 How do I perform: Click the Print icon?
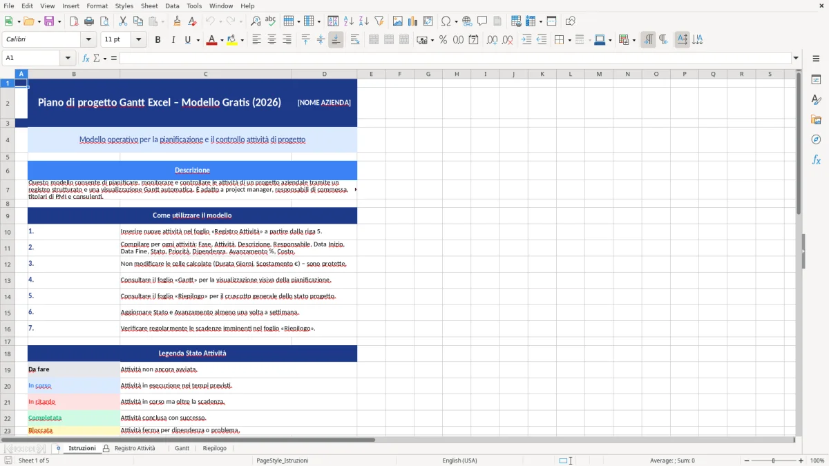pos(88,21)
